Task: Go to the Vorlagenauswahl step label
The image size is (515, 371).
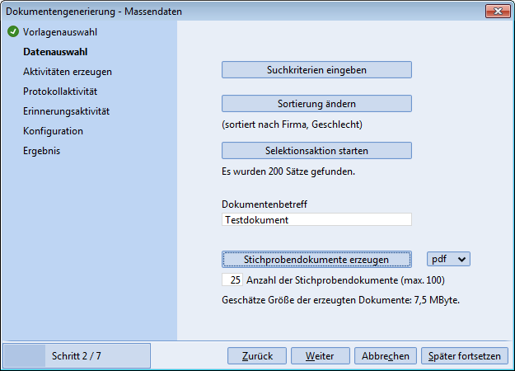Action: (59, 32)
